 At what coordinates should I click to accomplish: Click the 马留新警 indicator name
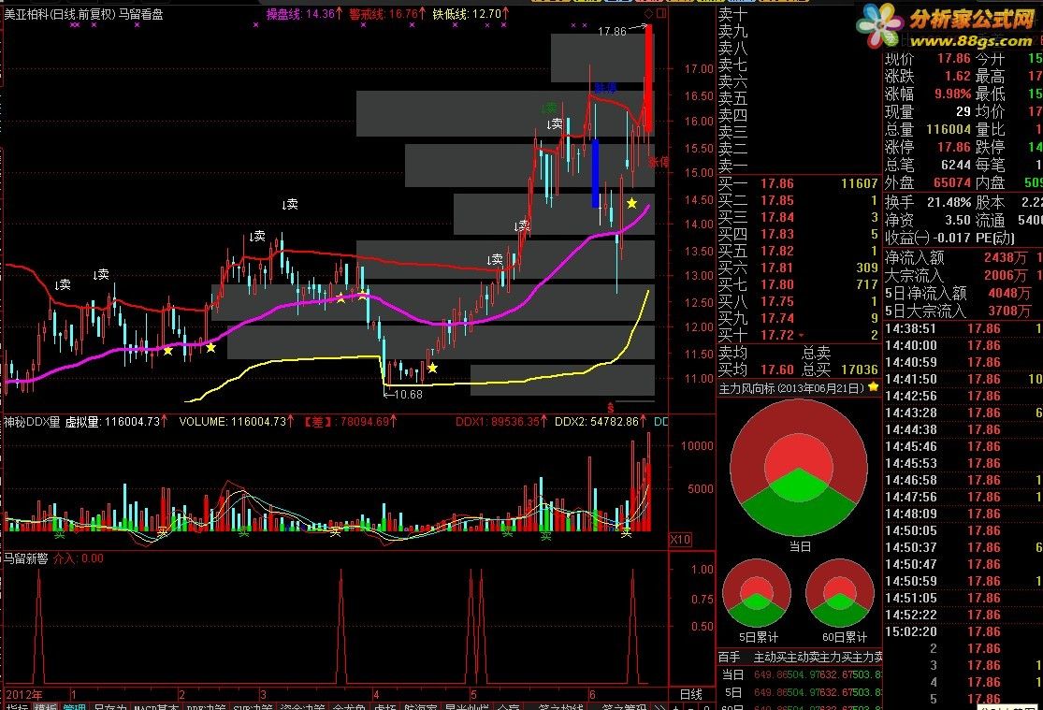click(26, 558)
